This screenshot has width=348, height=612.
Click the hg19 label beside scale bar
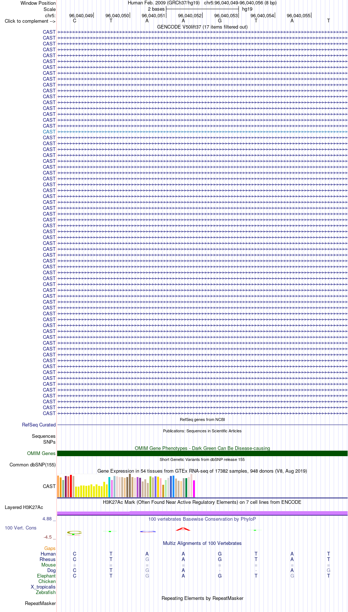click(247, 9)
